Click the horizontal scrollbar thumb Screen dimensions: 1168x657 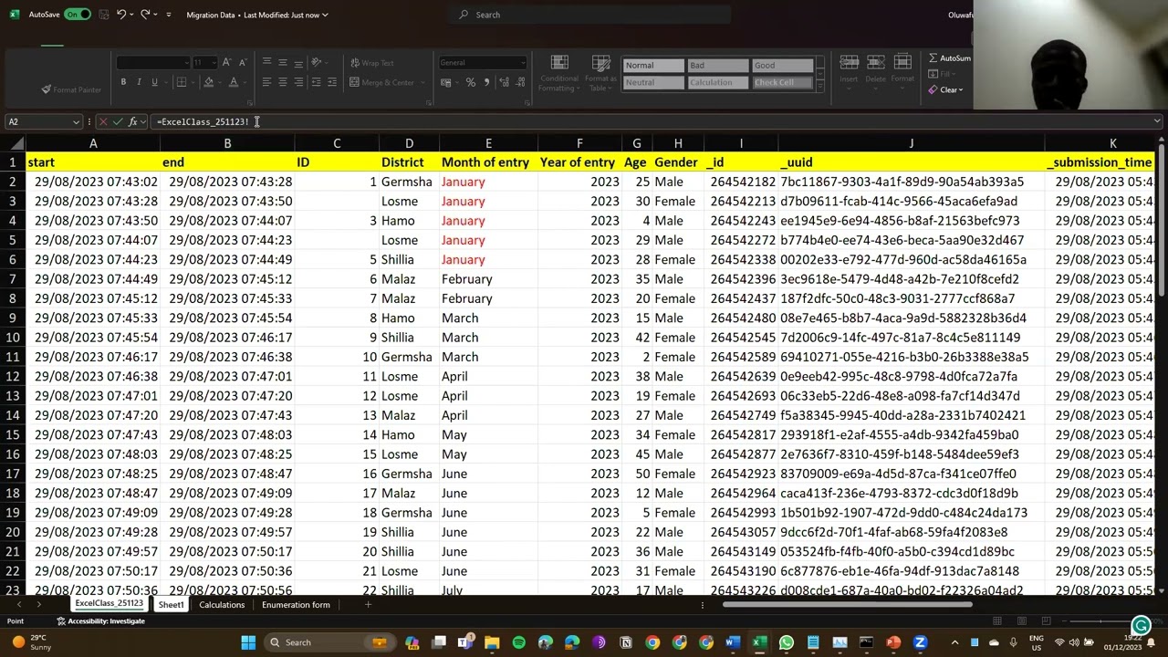pos(848,604)
